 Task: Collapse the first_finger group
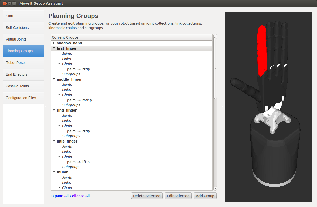pyautogui.click(x=54, y=48)
